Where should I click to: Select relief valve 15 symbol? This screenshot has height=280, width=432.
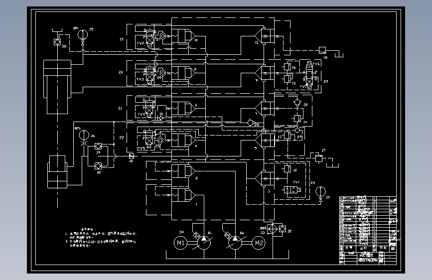pos(288,79)
